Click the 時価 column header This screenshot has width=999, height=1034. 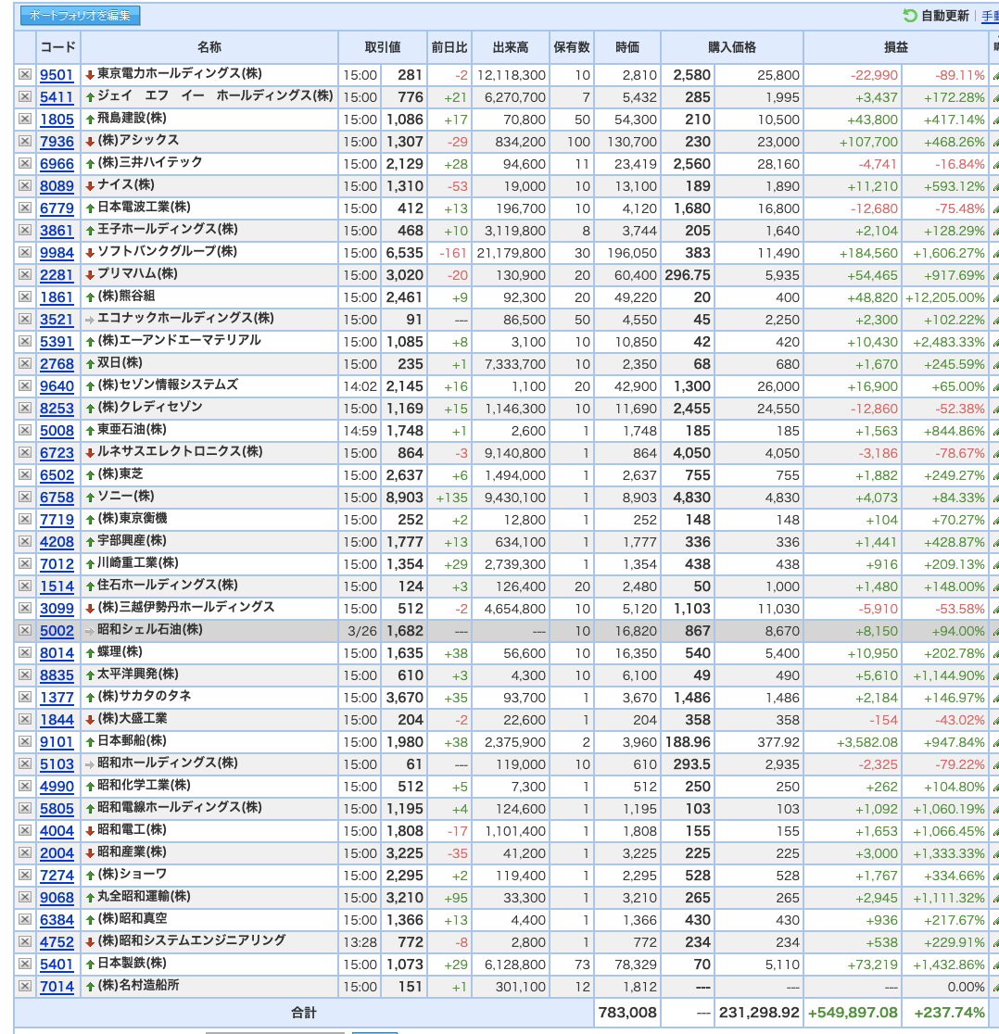627,47
